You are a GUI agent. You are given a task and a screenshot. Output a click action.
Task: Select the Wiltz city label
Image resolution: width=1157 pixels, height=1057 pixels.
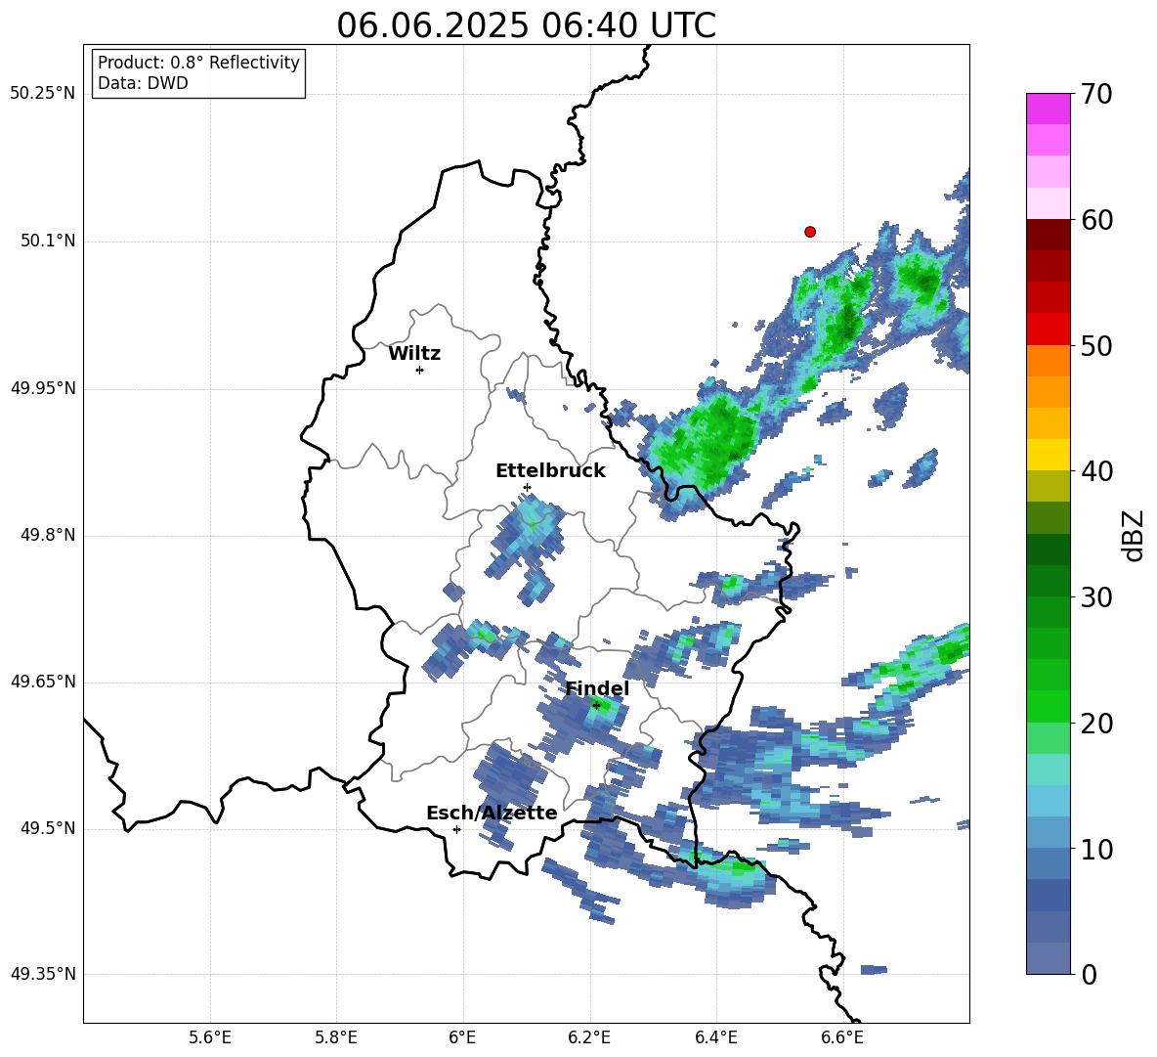tap(414, 354)
